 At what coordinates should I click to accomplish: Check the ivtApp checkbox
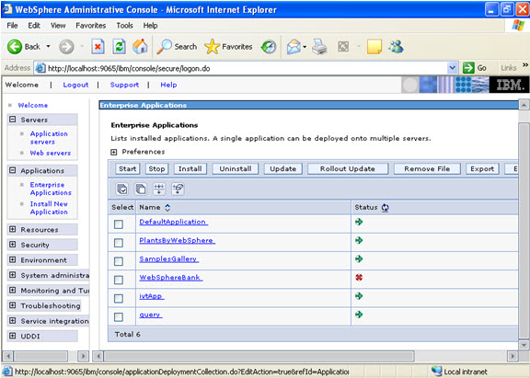coord(119,299)
